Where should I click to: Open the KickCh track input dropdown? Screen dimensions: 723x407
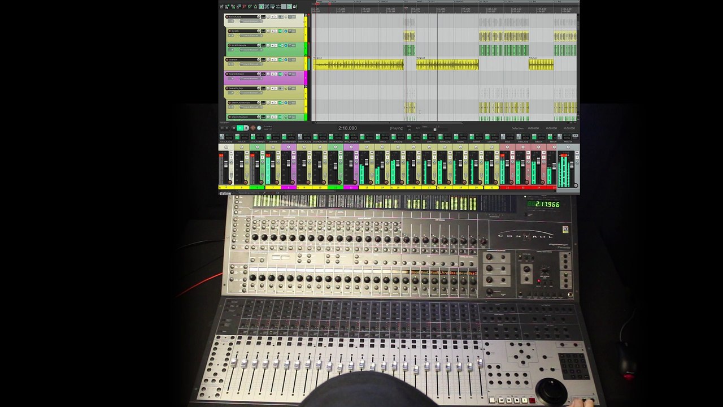(x=251, y=36)
